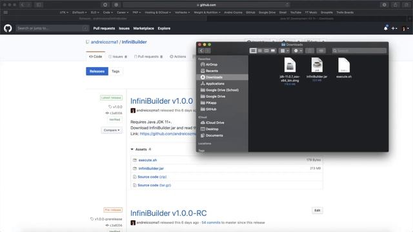Click Edit for the v1.0.0-RC release
Viewport: 413px width, 232px height.
point(317,211)
